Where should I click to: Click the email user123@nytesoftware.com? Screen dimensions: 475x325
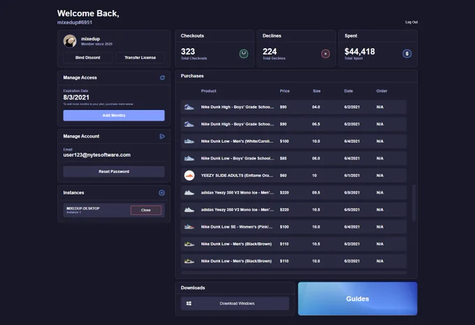97,155
